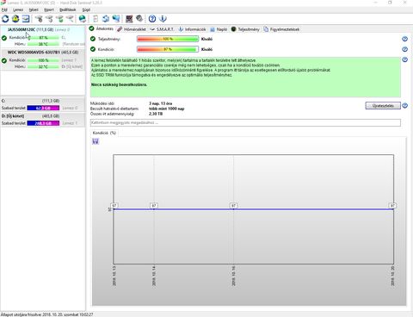413x317 pixels.
Task: Click the comment input field below the statistics
Action: (x=245, y=123)
